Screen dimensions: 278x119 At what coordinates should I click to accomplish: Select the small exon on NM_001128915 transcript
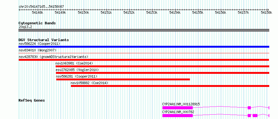(249, 108)
